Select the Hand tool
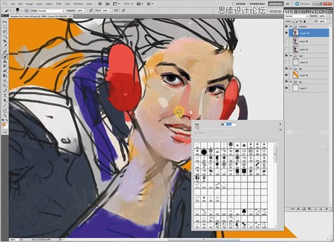Viewport: 334px width, 242px height. click(x=5, y=111)
